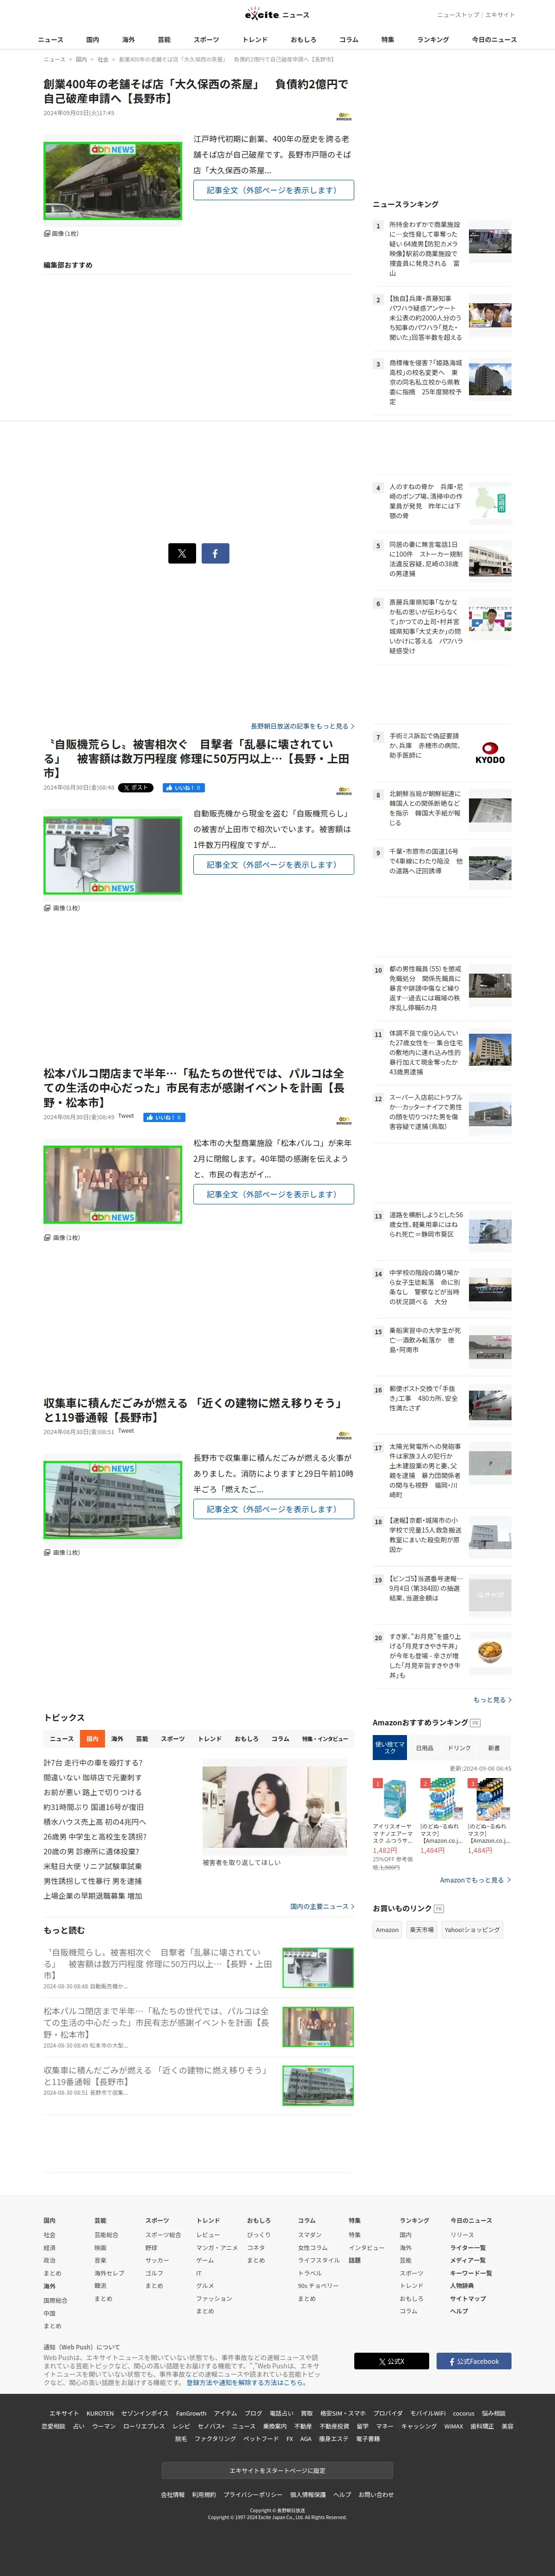The image size is (555, 2576).
Task: Click the 公式X footer button
Action: 392,2361
